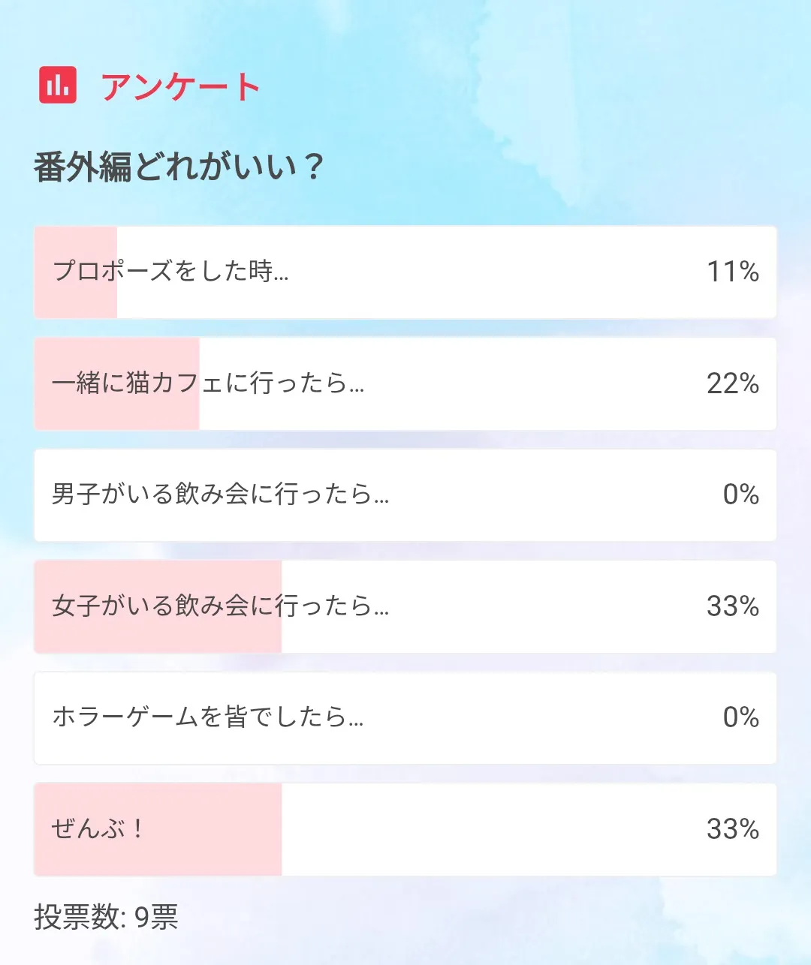Viewport: 811px width, 965px height.
Task: Click the 11% result label
Action: coord(732,272)
